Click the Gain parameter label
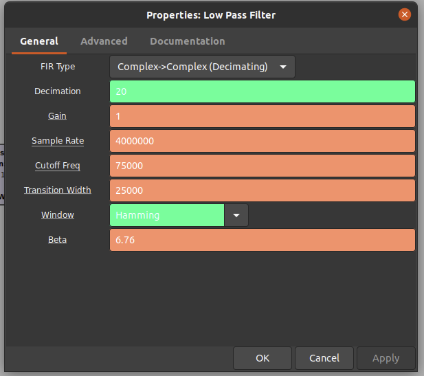 pyautogui.click(x=57, y=116)
